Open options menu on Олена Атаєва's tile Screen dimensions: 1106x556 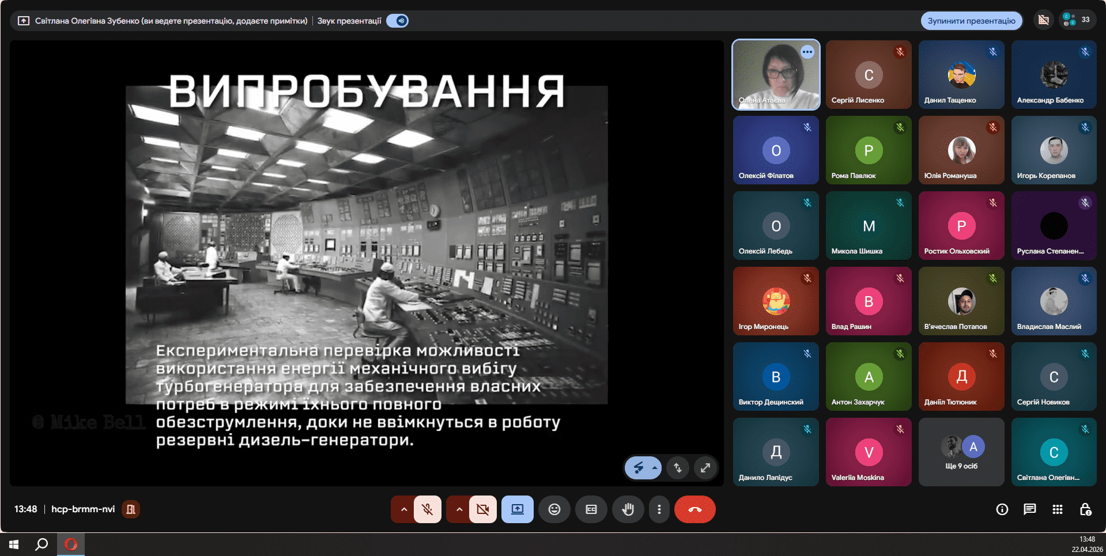pyautogui.click(x=807, y=52)
